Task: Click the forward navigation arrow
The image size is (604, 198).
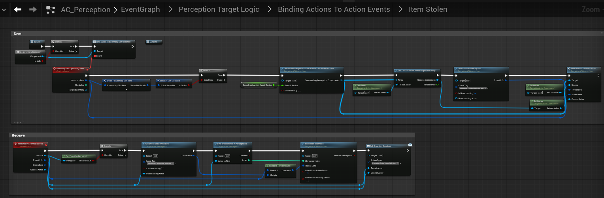Action: click(33, 9)
